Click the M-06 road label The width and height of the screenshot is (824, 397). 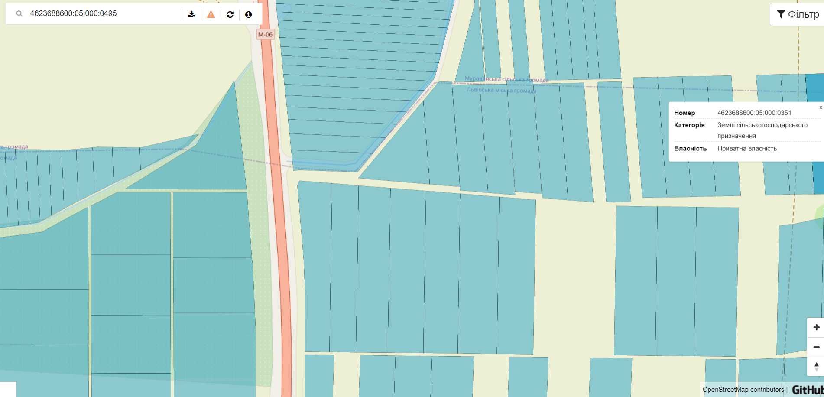(x=265, y=34)
